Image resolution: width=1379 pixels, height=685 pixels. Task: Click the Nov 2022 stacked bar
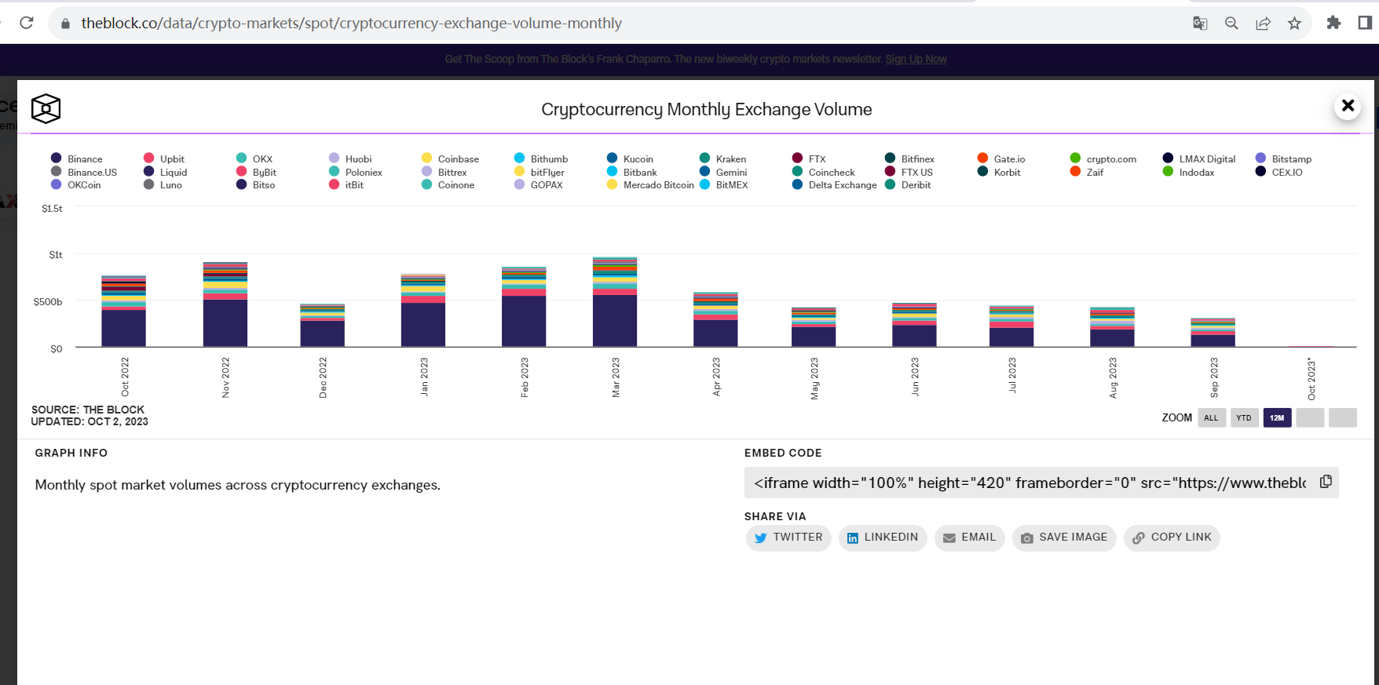coord(225,304)
